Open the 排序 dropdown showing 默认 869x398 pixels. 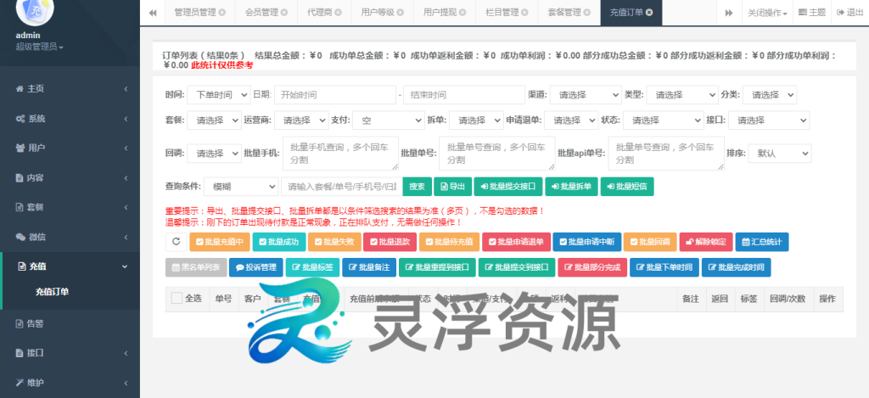[x=780, y=154]
